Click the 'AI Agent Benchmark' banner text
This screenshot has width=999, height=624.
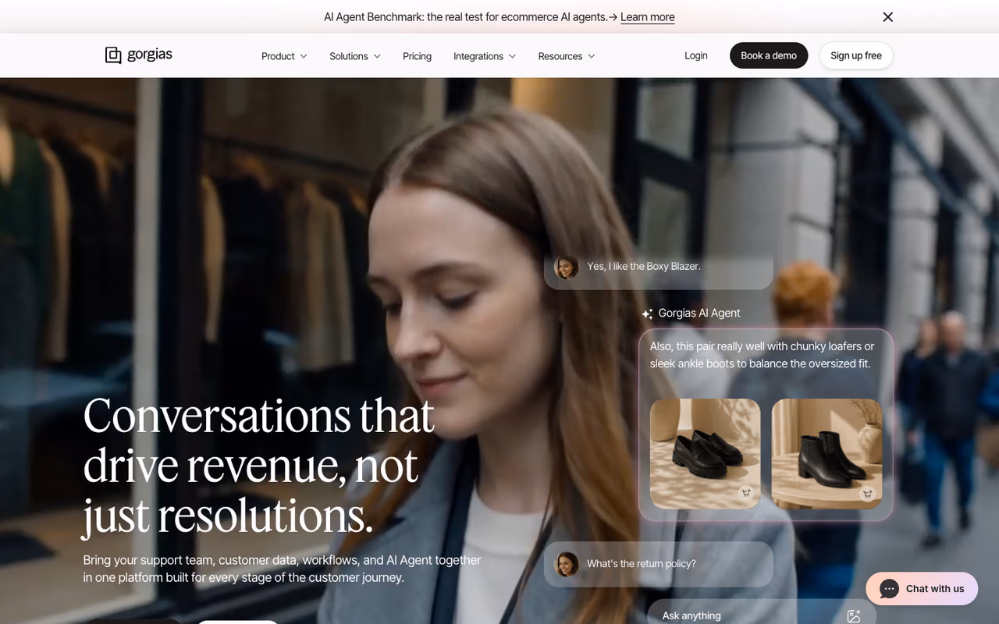point(466,17)
